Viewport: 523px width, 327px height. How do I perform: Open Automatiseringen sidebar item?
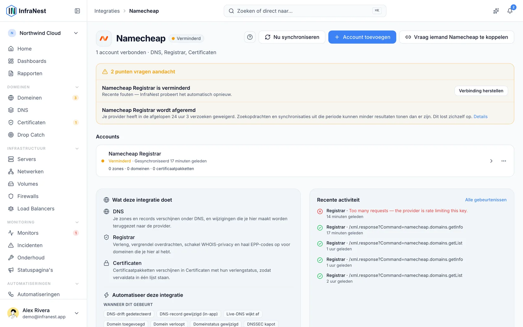click(x=43, y=294)
